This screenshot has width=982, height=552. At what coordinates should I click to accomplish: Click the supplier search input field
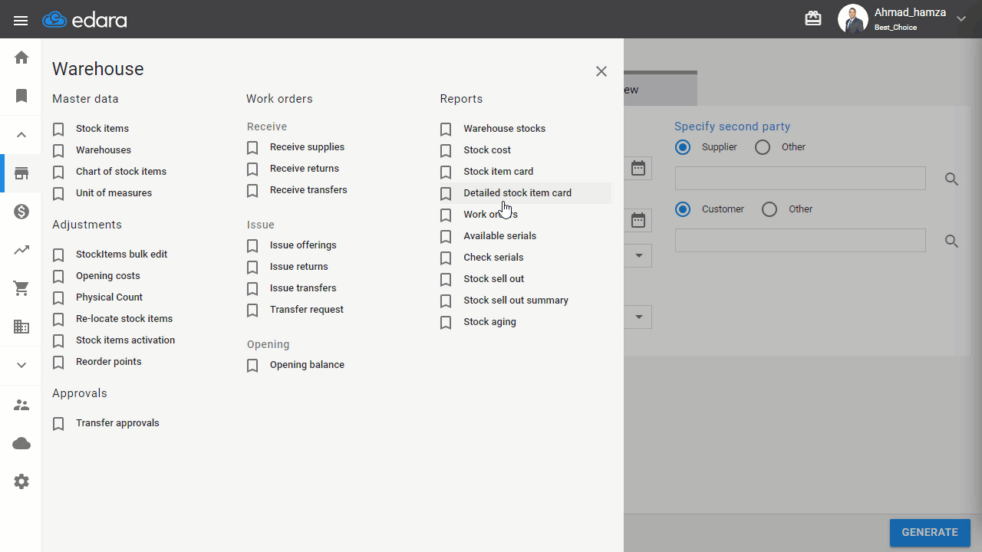point(800,179)
